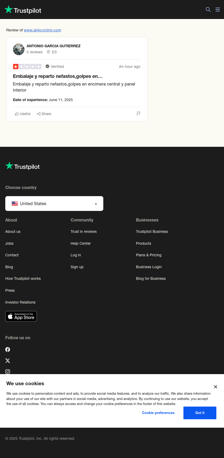Open the hamburger menu in header
This screenshot has width=224, height=458.
pos(218,10)
